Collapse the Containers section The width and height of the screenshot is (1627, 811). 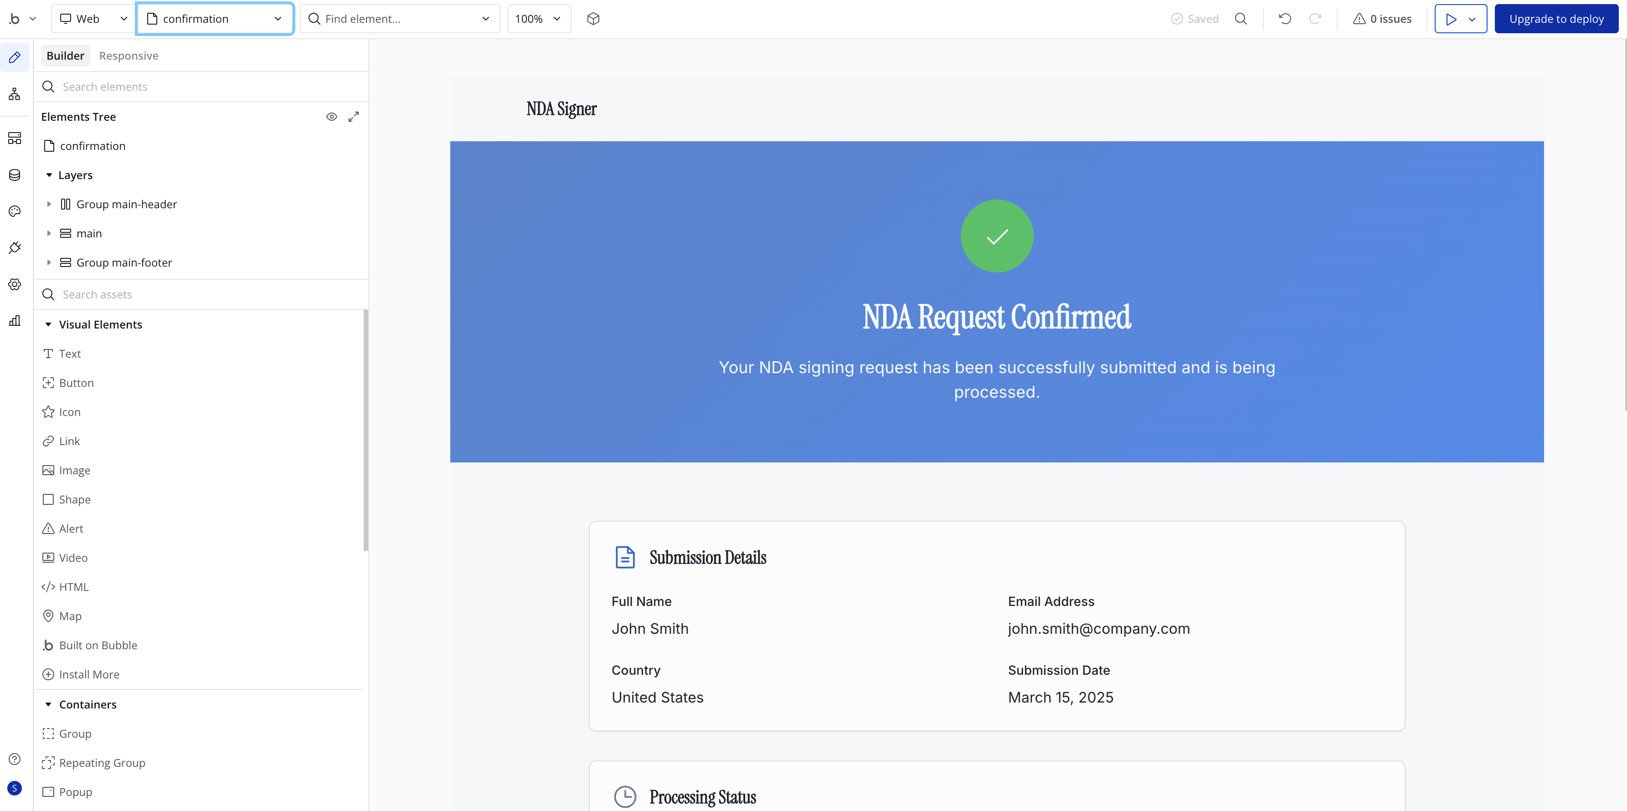[49, 704]
